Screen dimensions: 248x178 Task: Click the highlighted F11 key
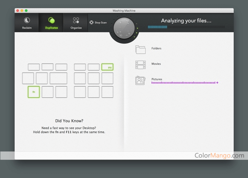coord(107,67)
